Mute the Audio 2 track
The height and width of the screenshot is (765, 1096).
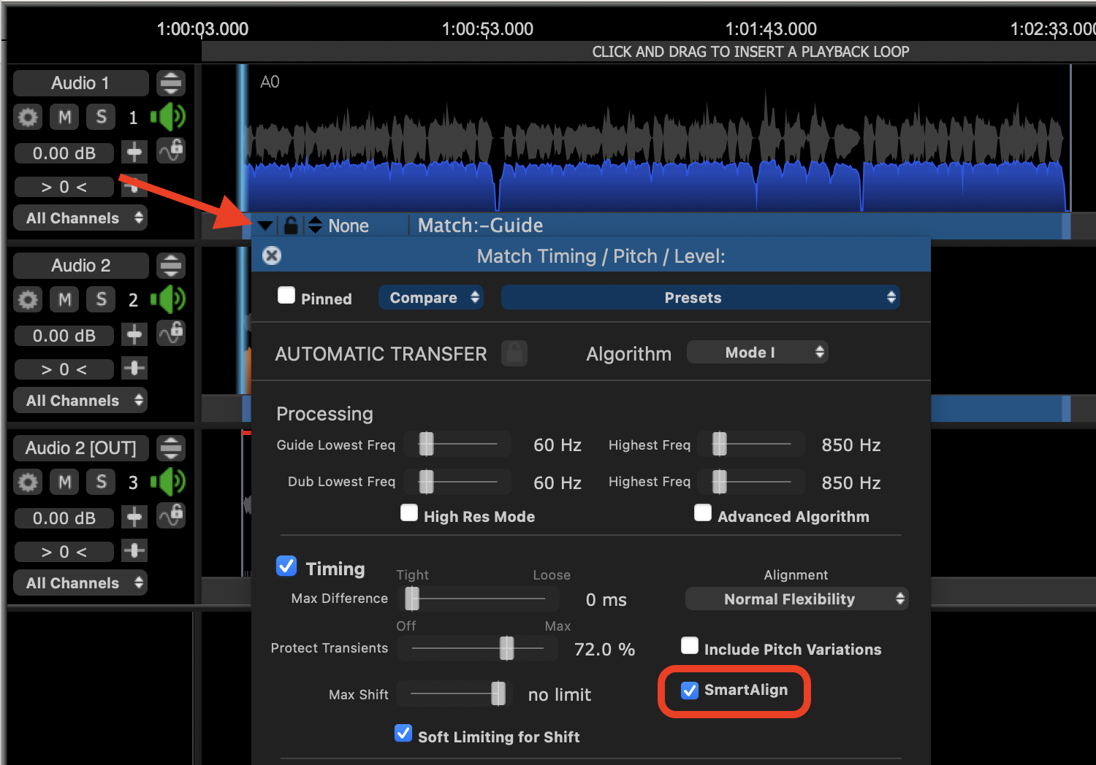[64, 299]
